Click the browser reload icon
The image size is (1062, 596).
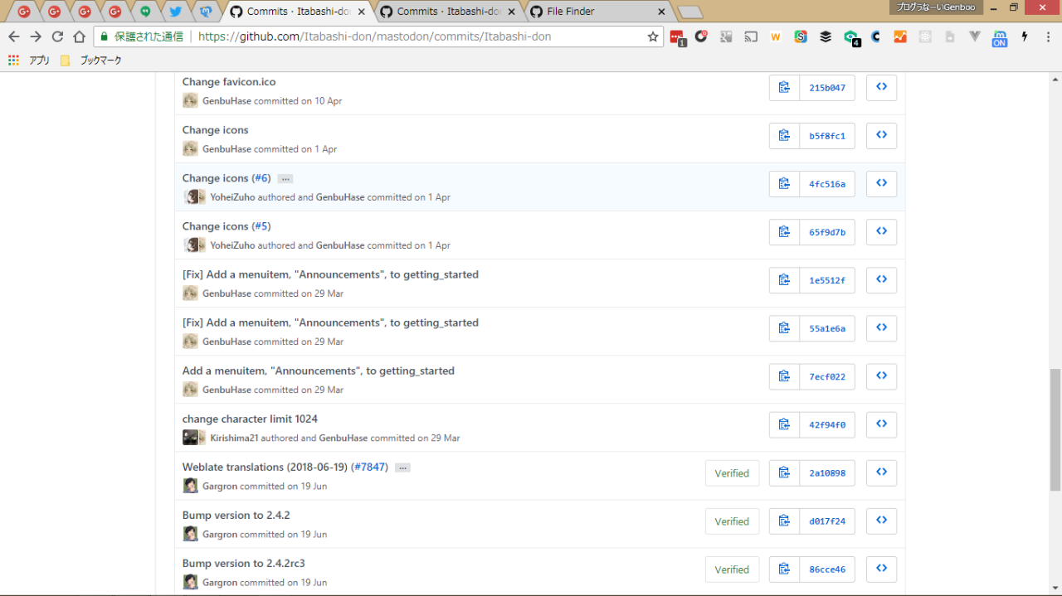coord(57,36)
